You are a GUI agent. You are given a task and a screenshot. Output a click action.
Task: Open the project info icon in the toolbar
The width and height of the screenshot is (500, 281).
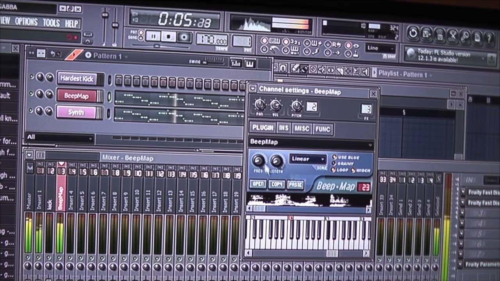tap(477, 38)
